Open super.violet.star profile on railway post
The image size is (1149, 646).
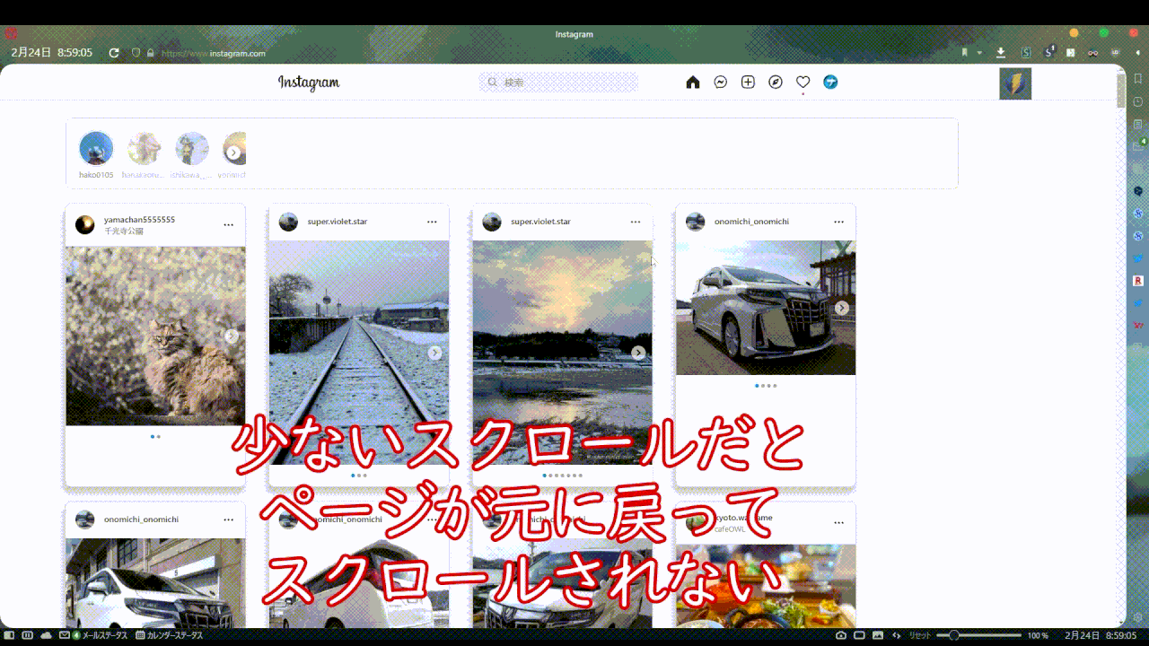pos(337,222)
